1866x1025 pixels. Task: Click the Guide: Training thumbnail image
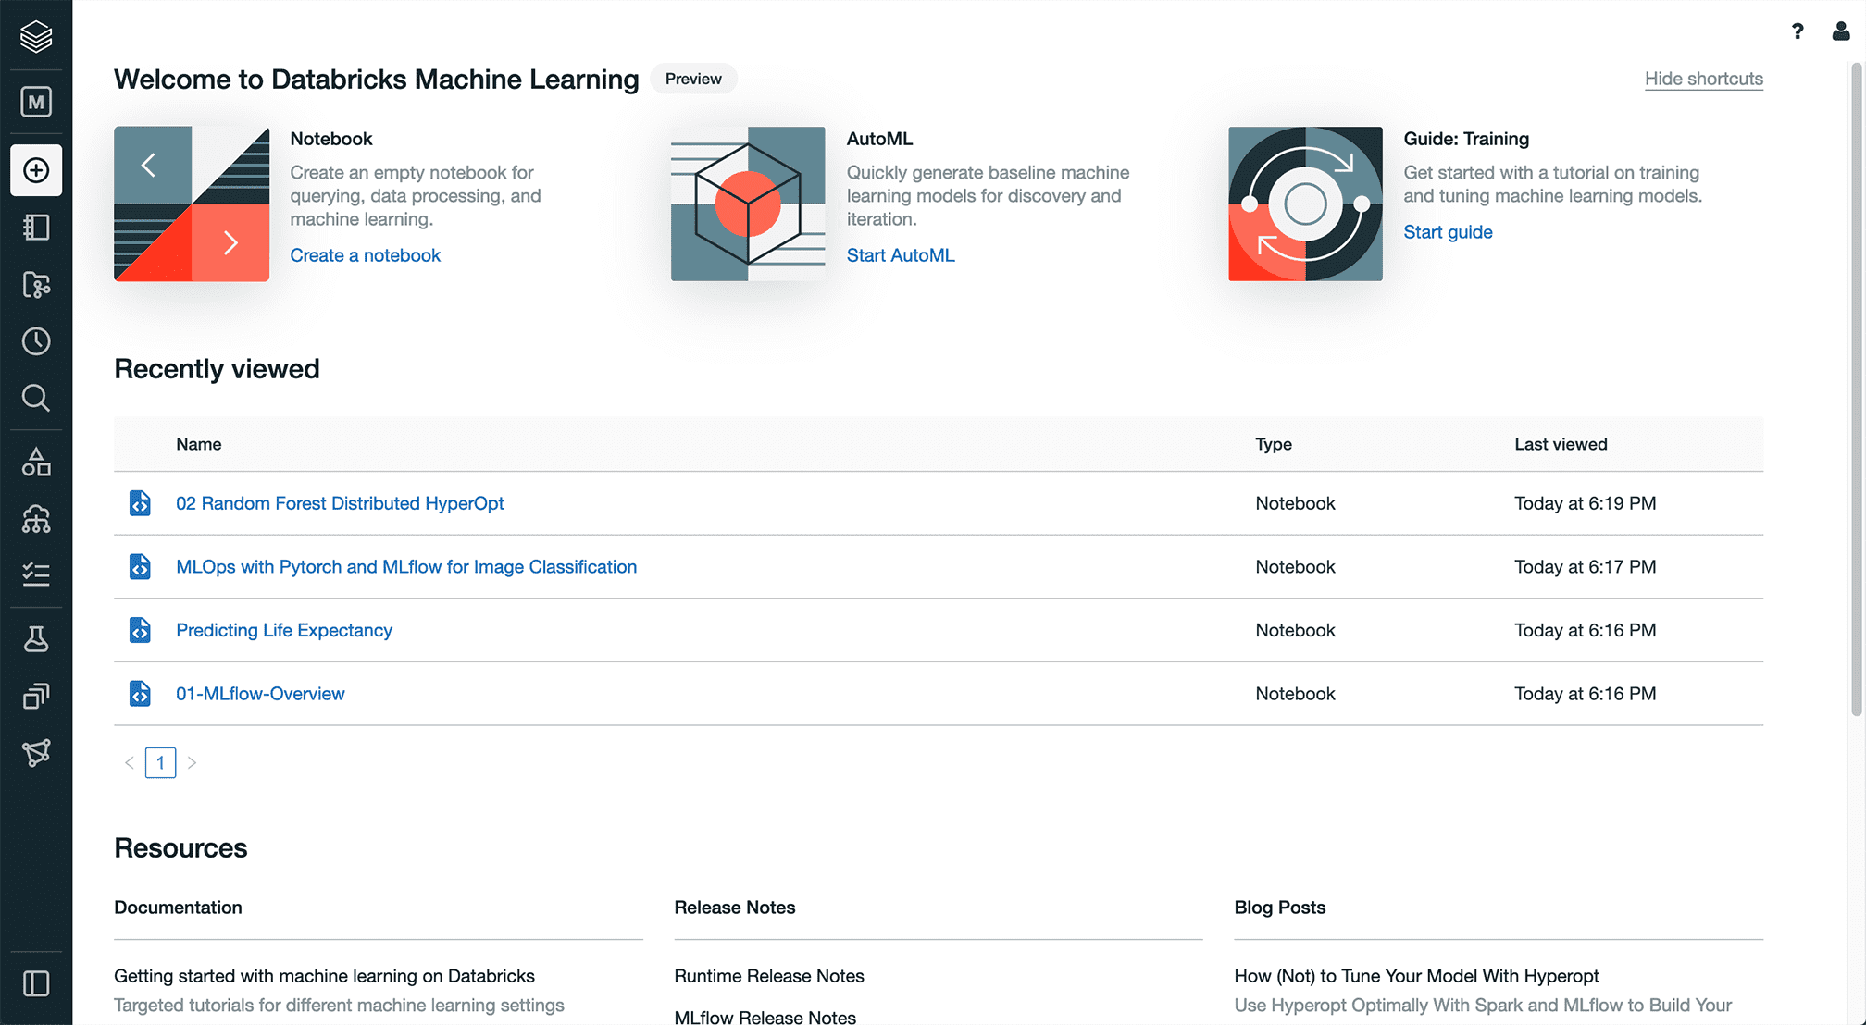(x=1305, y=204)
